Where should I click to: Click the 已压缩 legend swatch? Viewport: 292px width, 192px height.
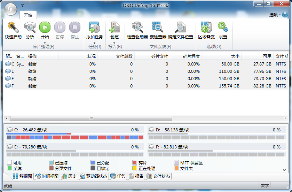coord(51,162)
